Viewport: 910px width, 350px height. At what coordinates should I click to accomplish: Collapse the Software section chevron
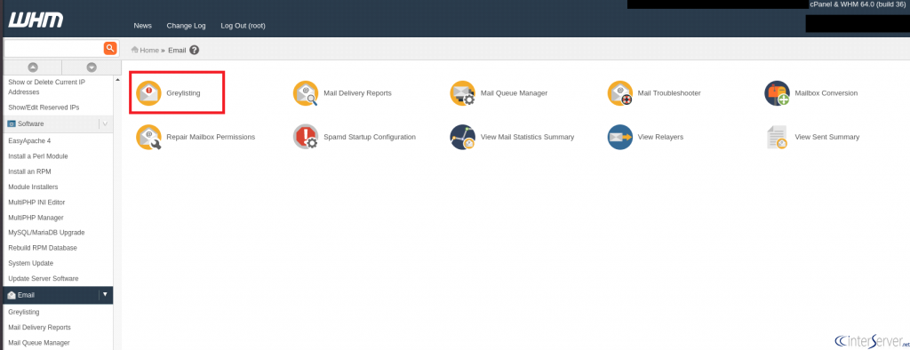[105, 123]
